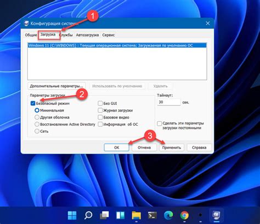Open Дополнительные параметры dialog

[x=56, y=86]
